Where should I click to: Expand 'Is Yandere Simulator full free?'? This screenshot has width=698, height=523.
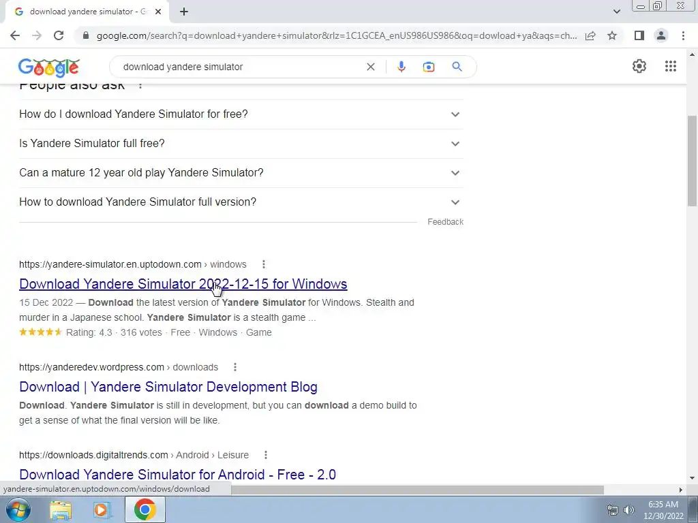(241, 144)
